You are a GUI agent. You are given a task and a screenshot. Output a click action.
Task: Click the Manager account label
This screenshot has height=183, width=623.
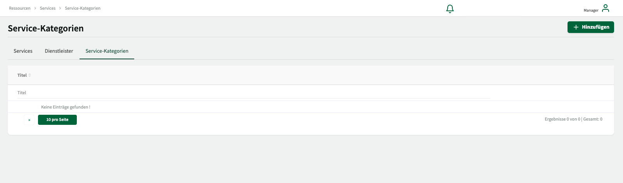coord(591,10)
